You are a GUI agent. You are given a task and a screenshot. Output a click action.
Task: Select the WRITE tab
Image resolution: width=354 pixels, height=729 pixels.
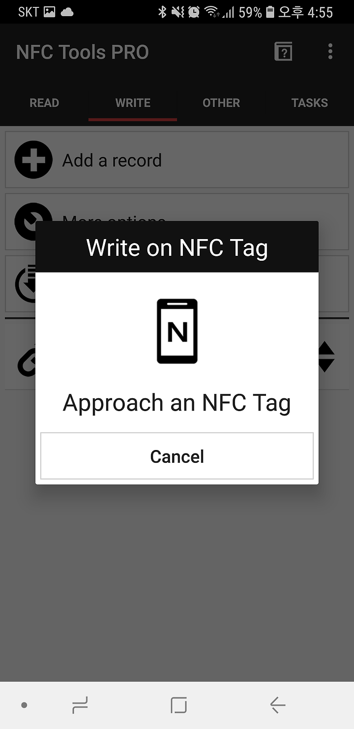click(x=133, y=103)
